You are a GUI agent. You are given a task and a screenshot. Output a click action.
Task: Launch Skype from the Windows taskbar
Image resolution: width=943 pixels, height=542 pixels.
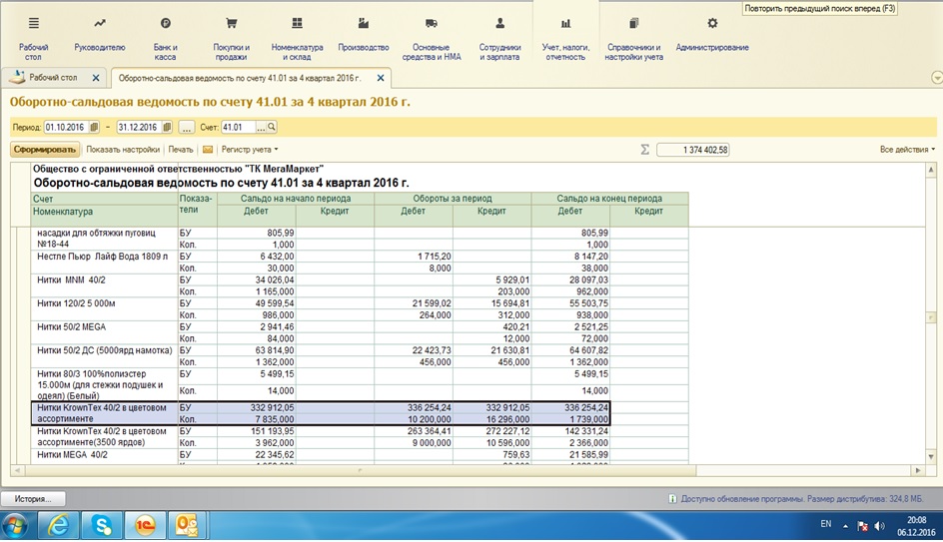coord(101,524)
